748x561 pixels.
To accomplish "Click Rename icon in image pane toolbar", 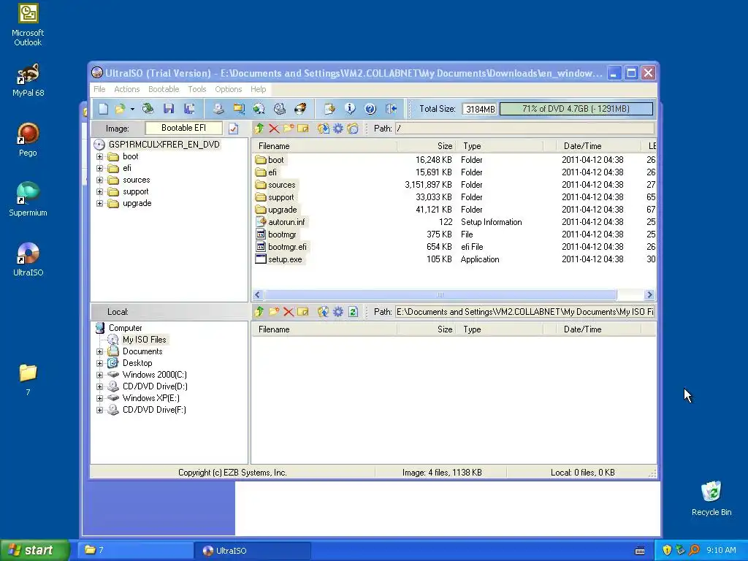I will click(303, 129).
